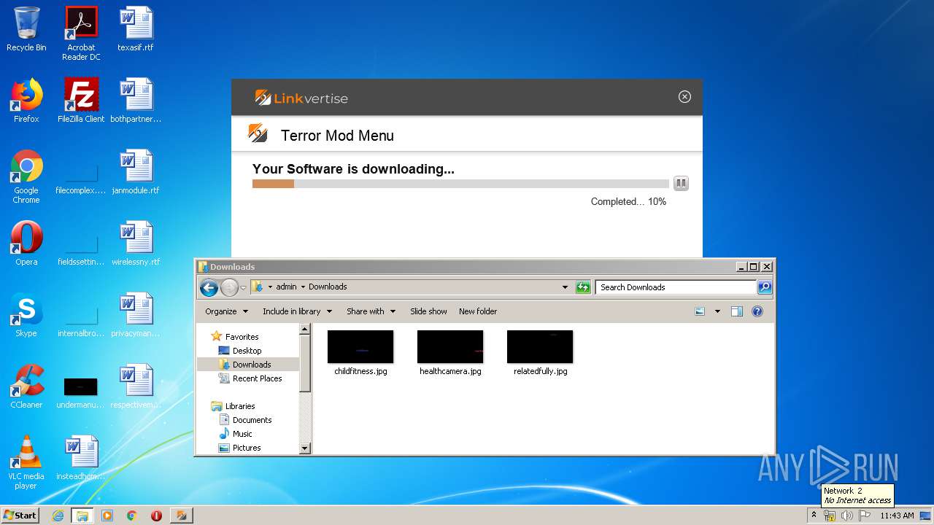Show hidden tray icons arrow
The image size is (934, 525).
pos(814,516)
